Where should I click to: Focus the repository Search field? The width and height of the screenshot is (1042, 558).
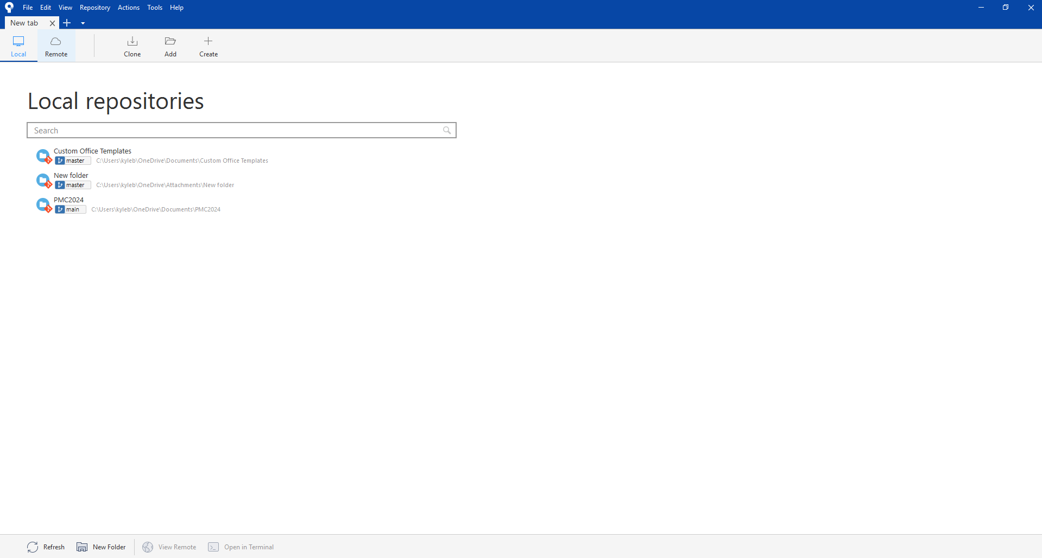click(x=242, y=130)
